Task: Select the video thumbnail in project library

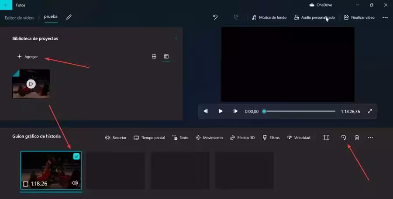Action: 31,84
